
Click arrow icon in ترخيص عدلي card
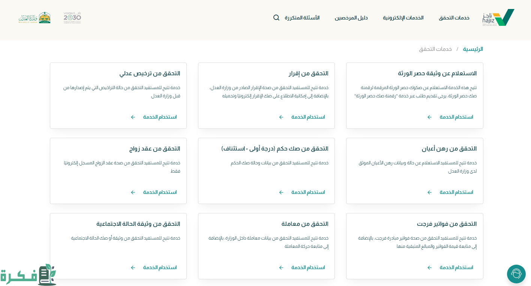tap(133, 117)
